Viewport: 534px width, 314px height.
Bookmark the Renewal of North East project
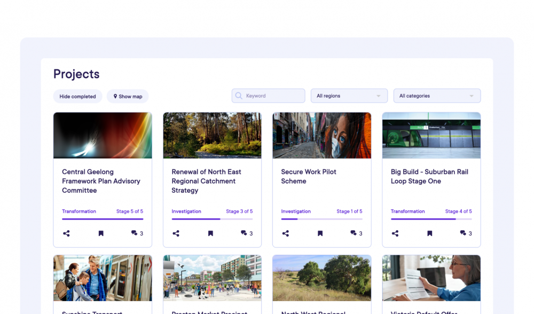[210, 233]
